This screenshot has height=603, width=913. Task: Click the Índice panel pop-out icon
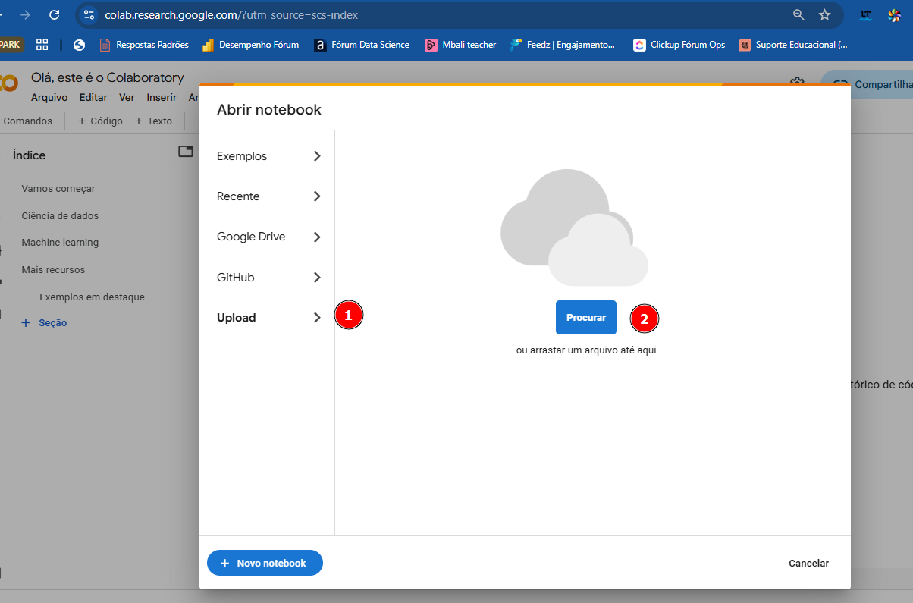[186, 152]
